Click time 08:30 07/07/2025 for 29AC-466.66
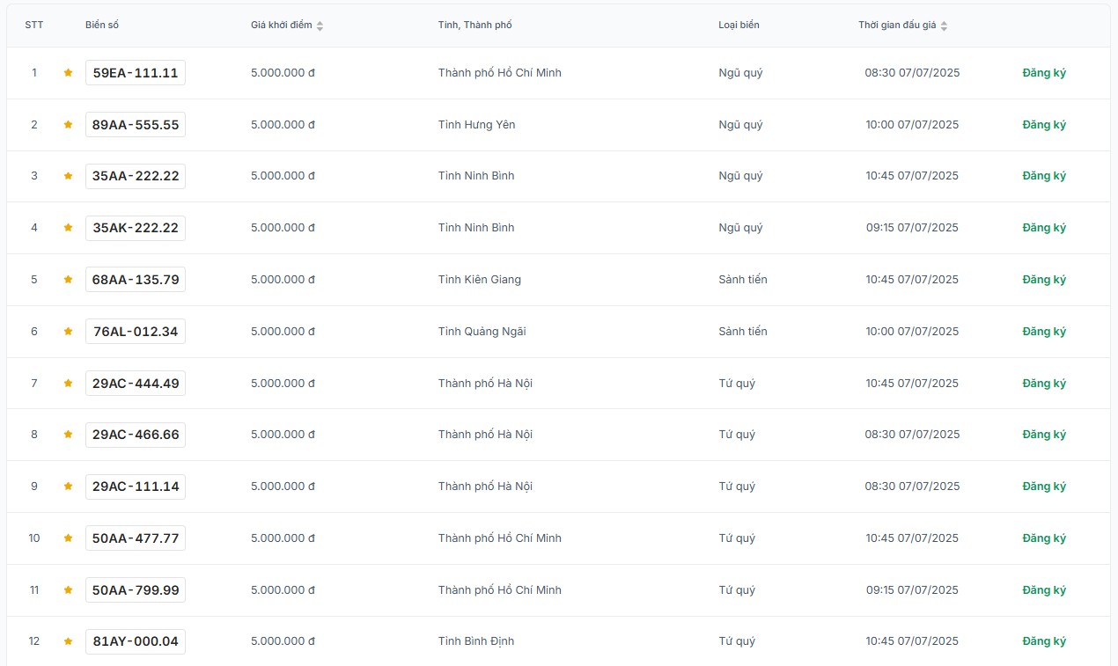 click(912, 435)
